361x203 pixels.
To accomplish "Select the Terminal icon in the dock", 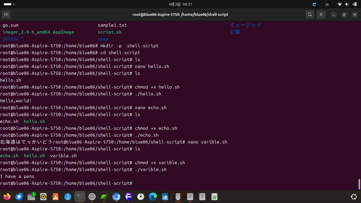I will (80, 197).
